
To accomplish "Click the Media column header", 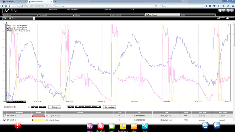I will 186,112.
